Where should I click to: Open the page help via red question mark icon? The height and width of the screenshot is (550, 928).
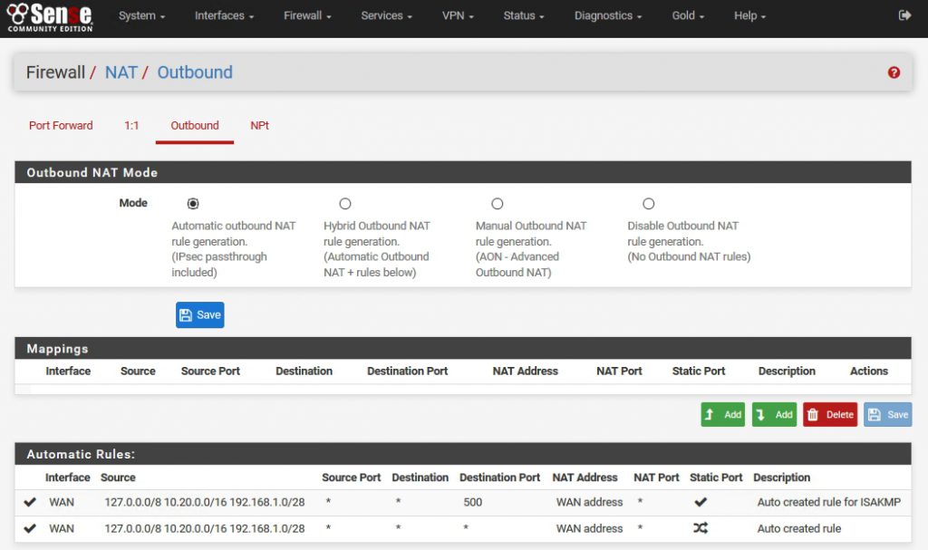point(894,72)
